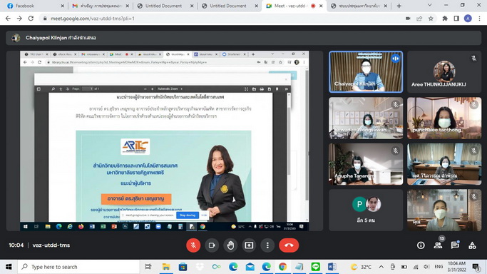Open Task View on taskbar
The image size is (487, 274).
148,267
